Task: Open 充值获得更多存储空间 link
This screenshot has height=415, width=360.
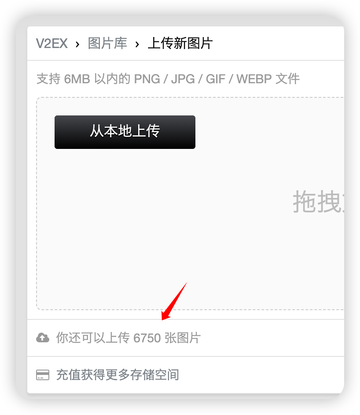Action: coord(118,375)
